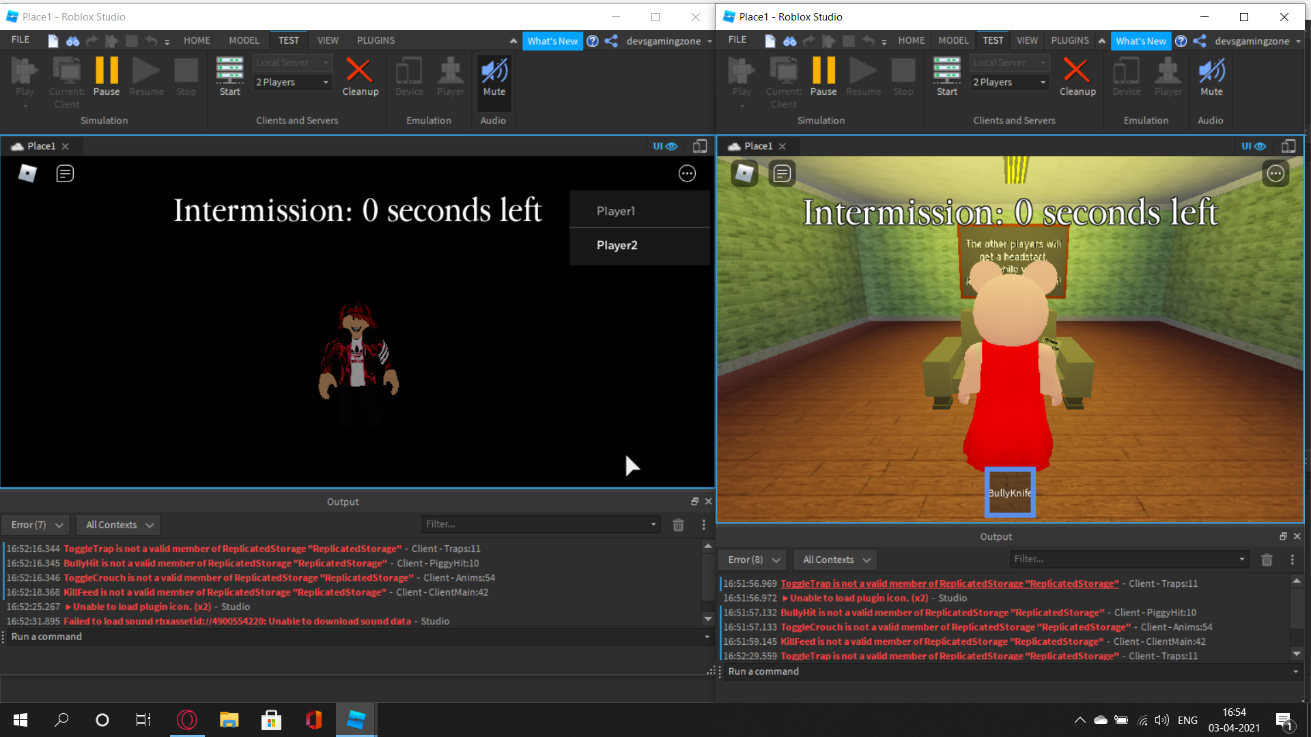This screenshot has width=1311, height=737.
Task: Click the Stop simulation icon
Action: click(x=186, y=75)
